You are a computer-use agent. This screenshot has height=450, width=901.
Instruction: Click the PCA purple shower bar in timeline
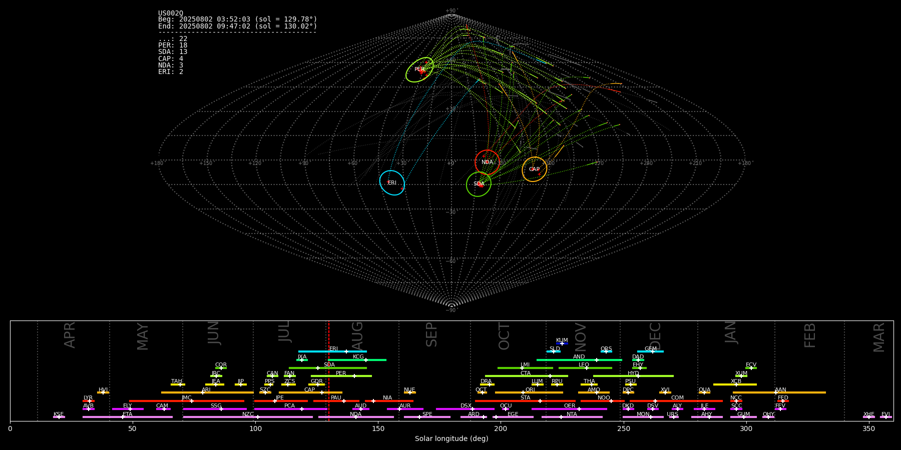(x=290, y=409)
